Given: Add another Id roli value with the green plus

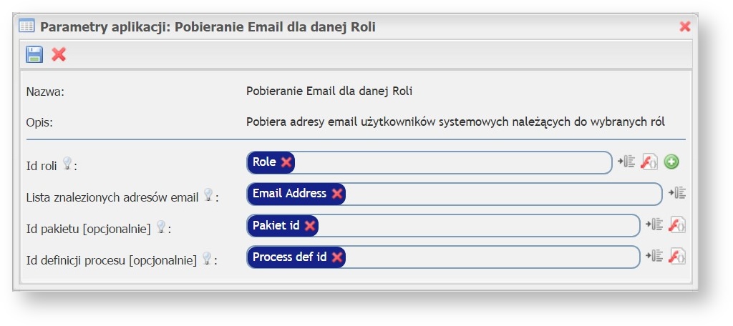Looking at the screenshot, I should pos(671,162).
